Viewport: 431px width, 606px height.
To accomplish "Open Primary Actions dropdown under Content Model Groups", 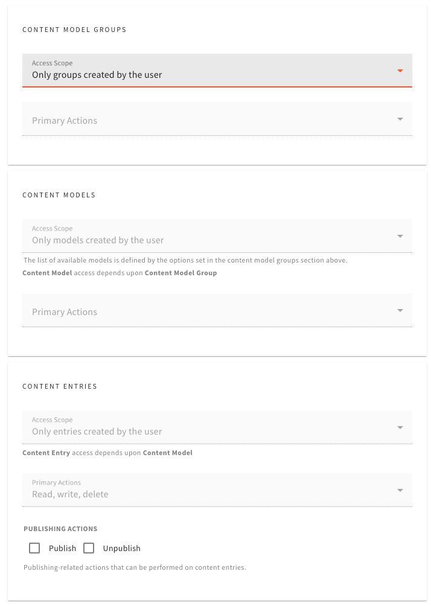I will (x=217, y=119).
